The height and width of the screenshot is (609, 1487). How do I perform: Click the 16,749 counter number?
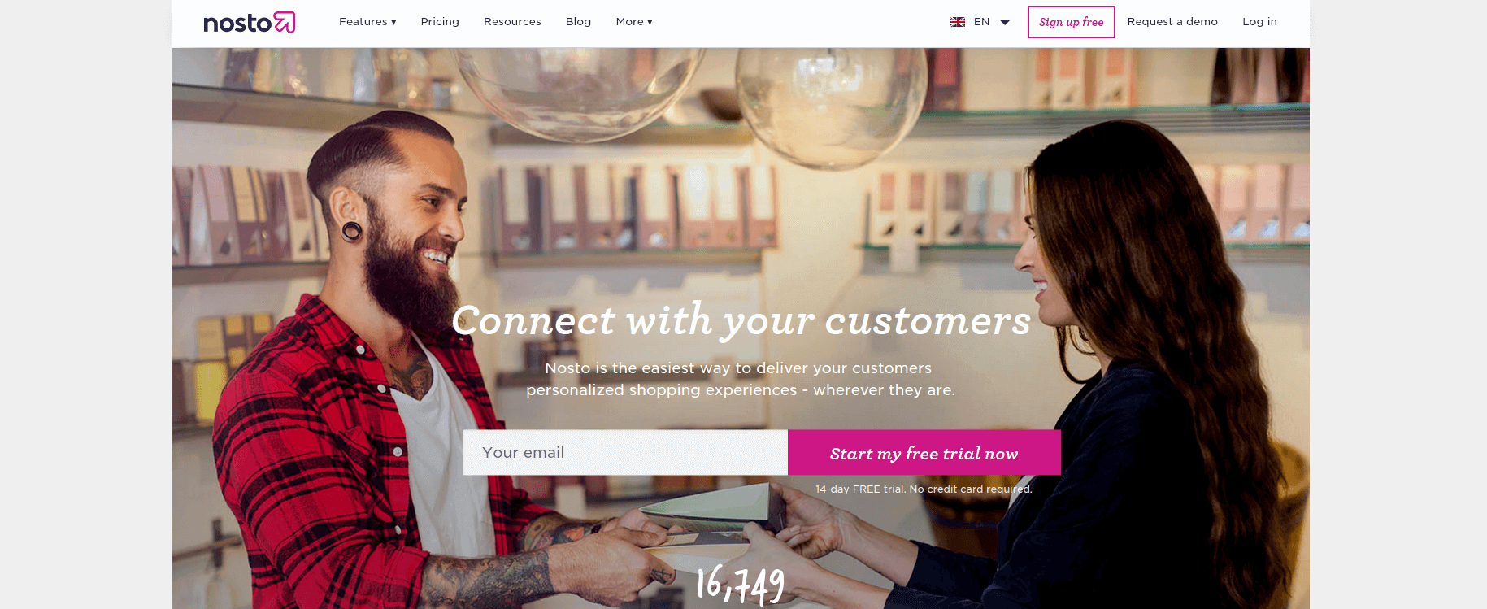[741, 585]
